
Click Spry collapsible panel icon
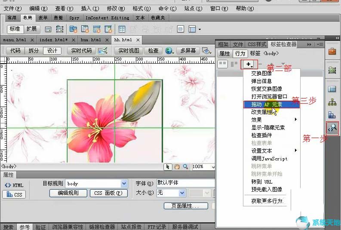(108, 29)
